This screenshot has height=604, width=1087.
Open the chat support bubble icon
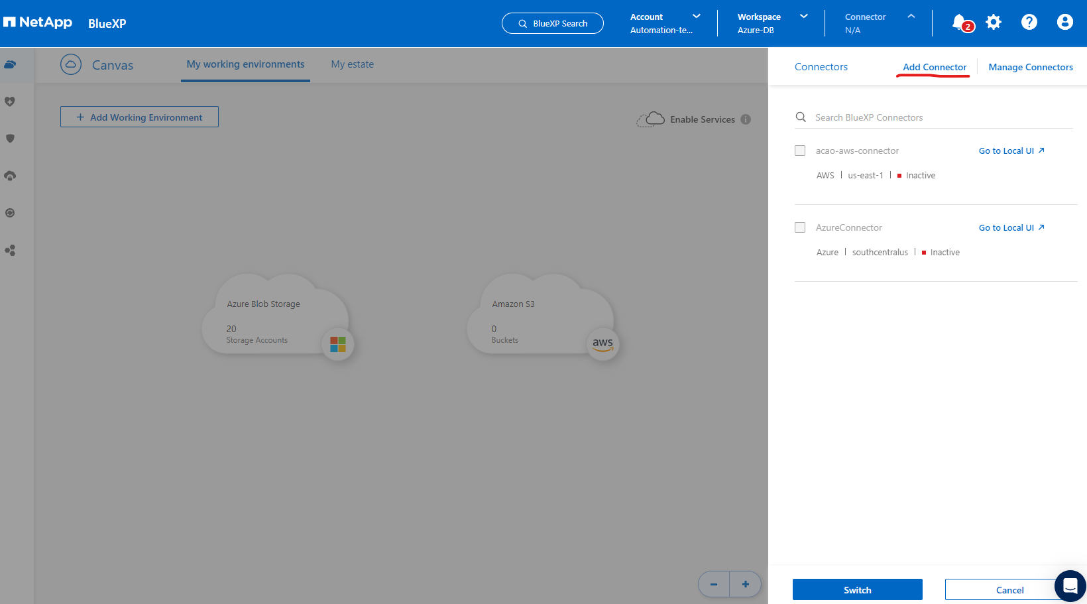pos(1070,585)
